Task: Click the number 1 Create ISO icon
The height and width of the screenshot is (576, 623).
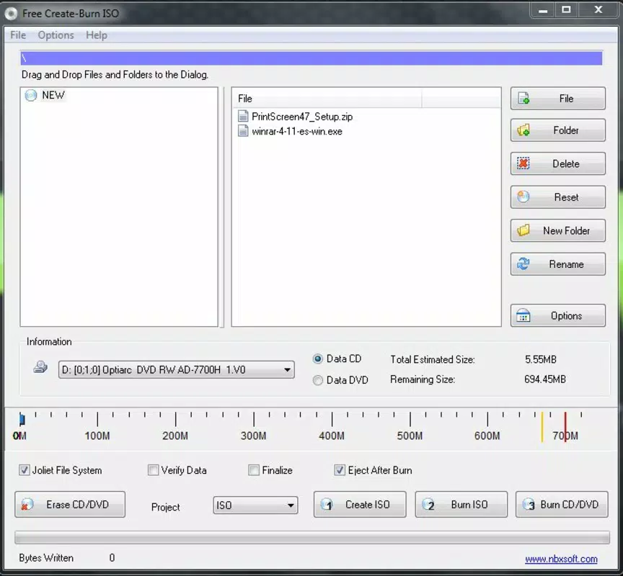Action: (327, 505)
